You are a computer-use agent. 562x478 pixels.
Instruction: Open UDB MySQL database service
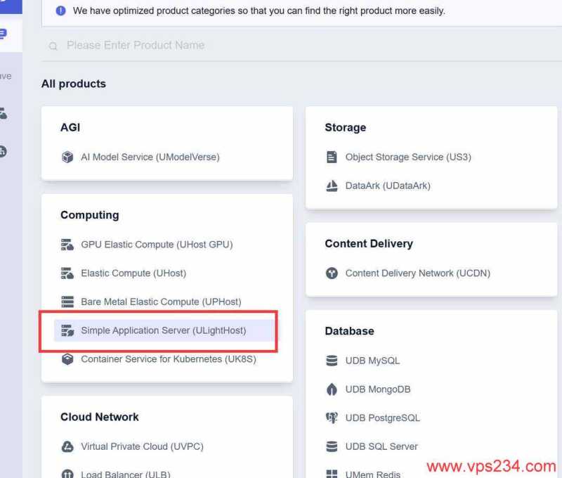coord(372,361)
